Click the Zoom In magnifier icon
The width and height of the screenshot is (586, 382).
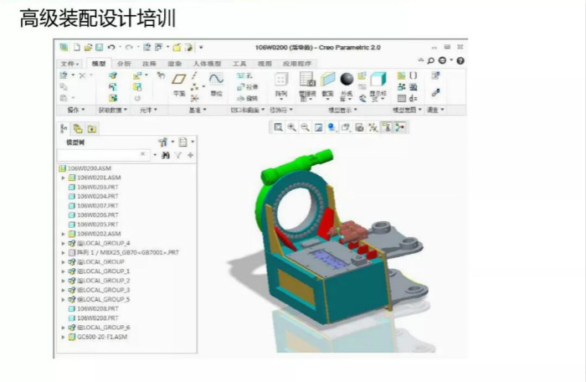point(291,127)
